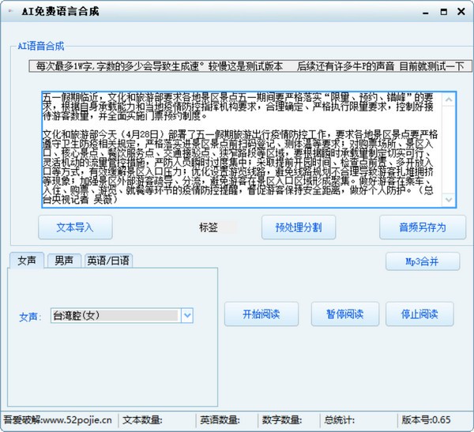Image resolution: width=474 pixels, height=432 pixels.
Task: Open the 英语/日语 tab
Action: [x=108, y=261]
